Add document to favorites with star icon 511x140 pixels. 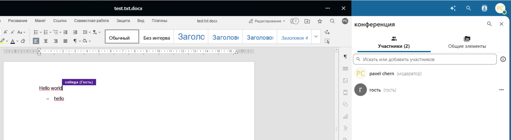(320, 21)
